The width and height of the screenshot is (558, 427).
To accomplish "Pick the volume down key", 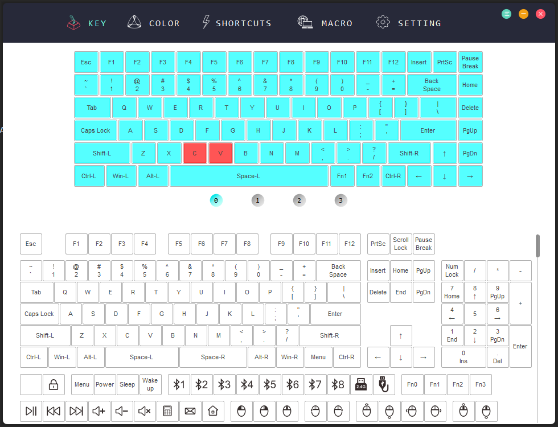I will pos(122,411).
